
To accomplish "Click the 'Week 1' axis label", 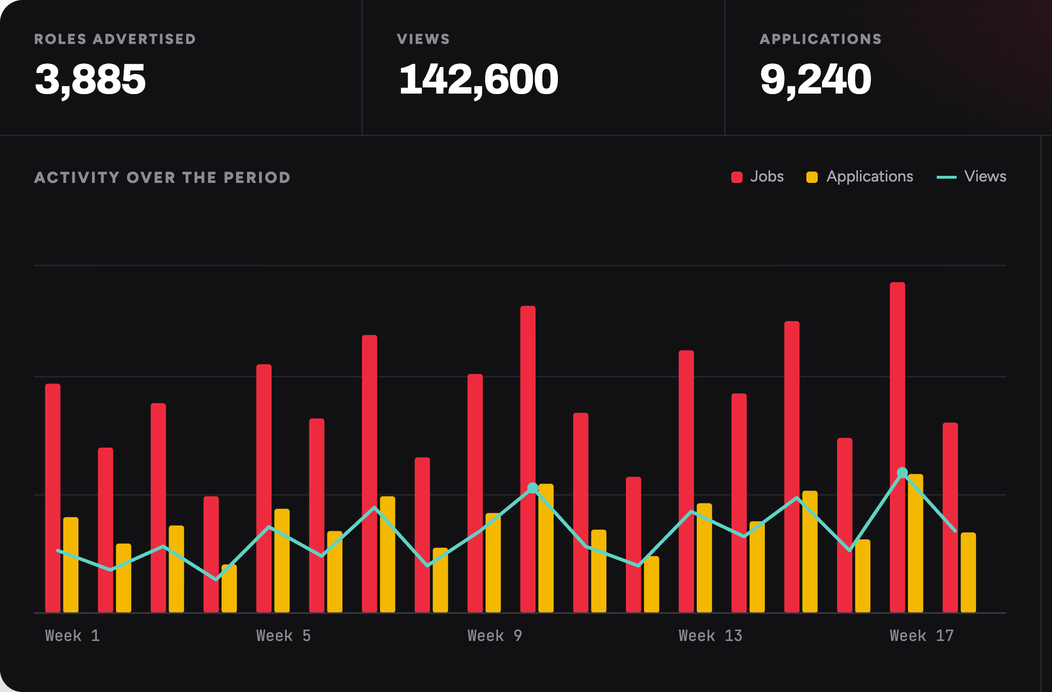I will coord(73,636).
